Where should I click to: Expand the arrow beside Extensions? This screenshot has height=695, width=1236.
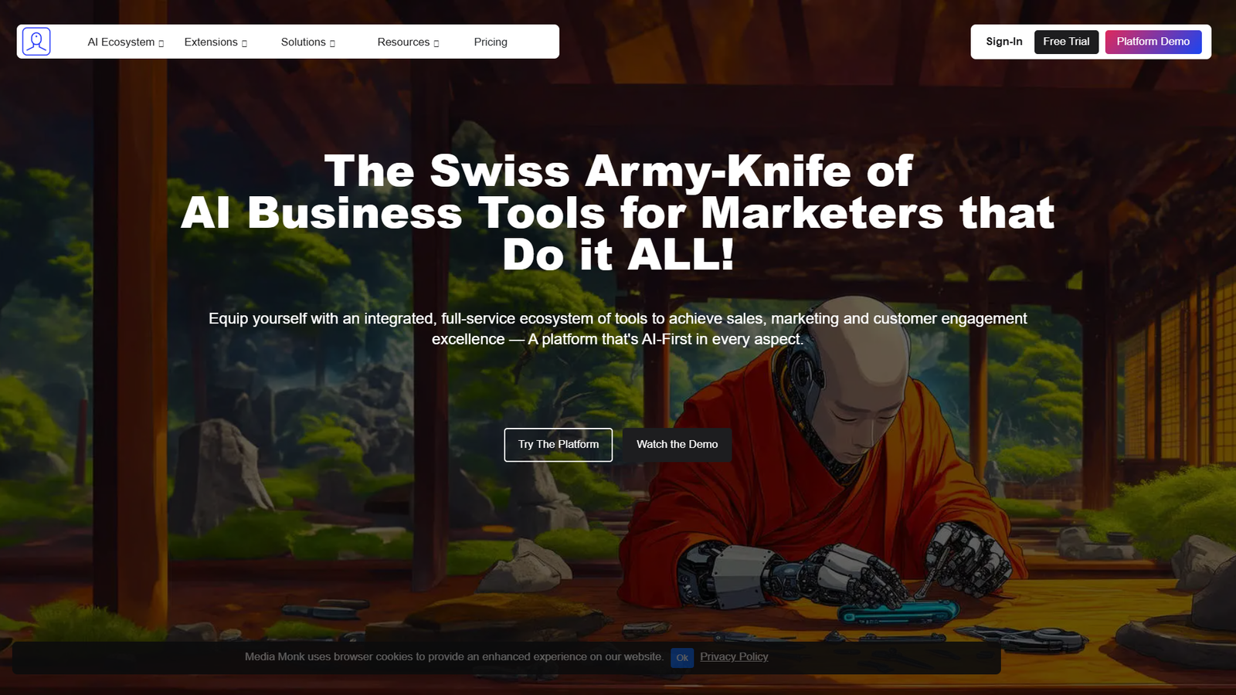click(x=244, y=43)
